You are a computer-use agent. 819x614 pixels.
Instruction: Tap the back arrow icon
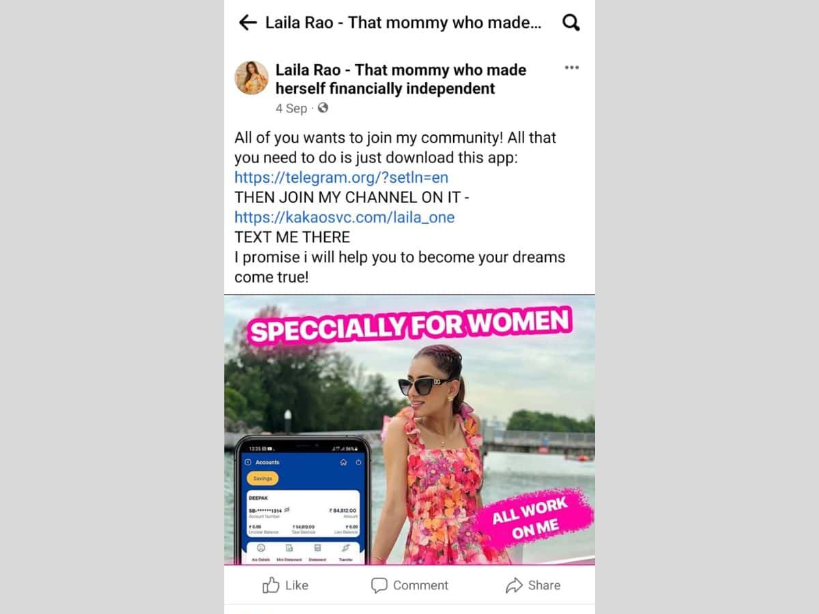tap(247, 23)
